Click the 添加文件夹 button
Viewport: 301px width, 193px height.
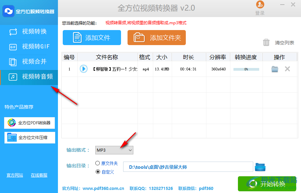pyautogui.click(x=157, y=38)
